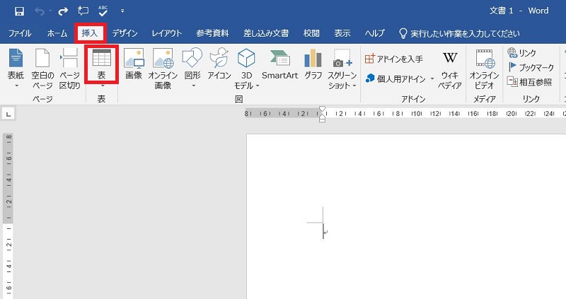
Task: Toggle touch/mouse mode icon
Action: 83,11
